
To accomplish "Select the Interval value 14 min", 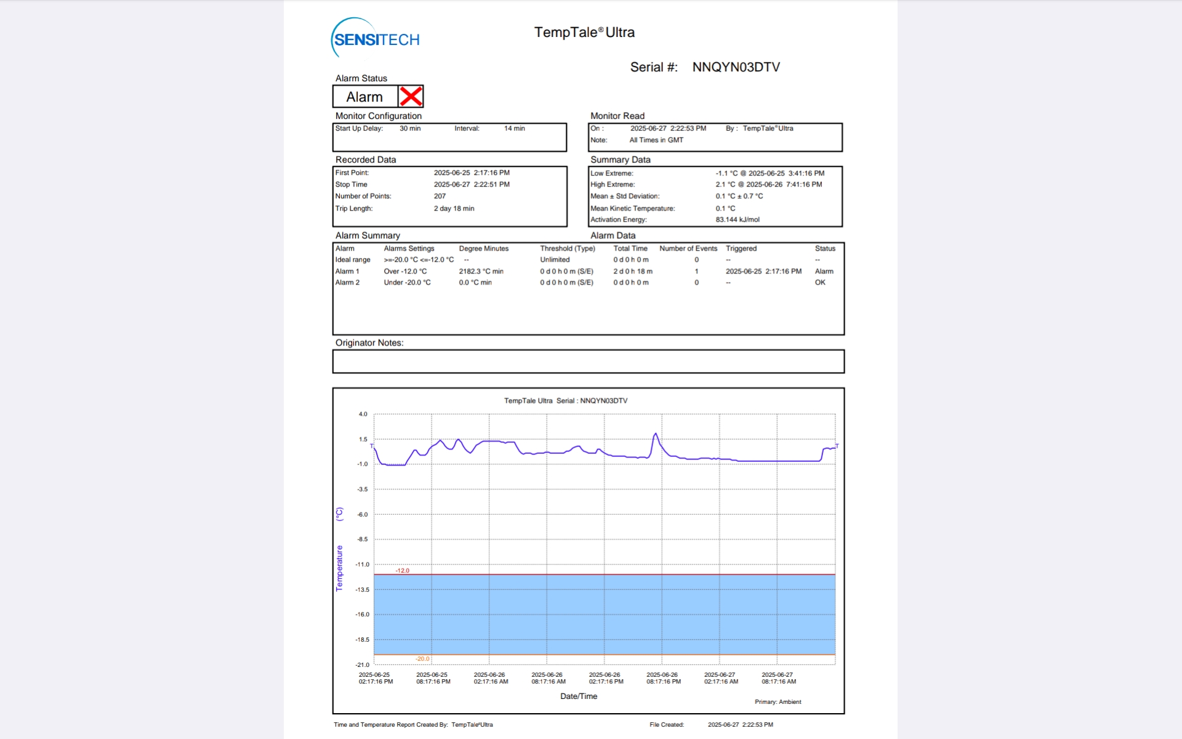I will [x=514, y=128].
